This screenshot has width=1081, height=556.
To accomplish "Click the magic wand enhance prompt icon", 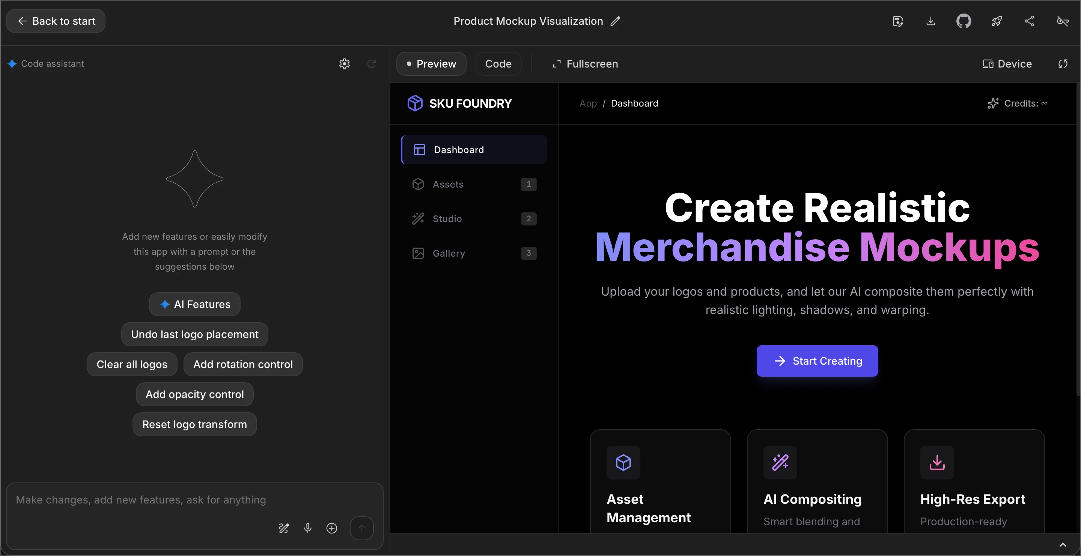I will coord(284,528).
